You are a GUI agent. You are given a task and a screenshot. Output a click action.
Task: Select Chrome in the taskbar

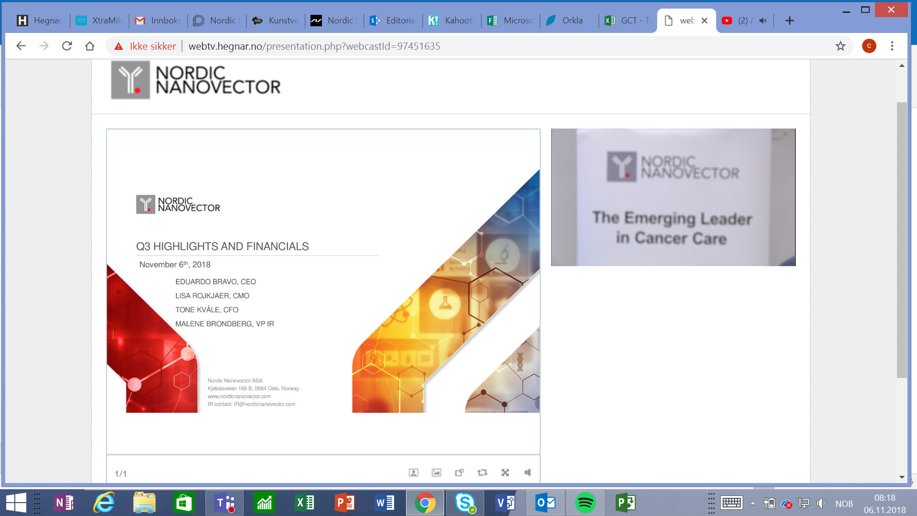click(425, 503)
